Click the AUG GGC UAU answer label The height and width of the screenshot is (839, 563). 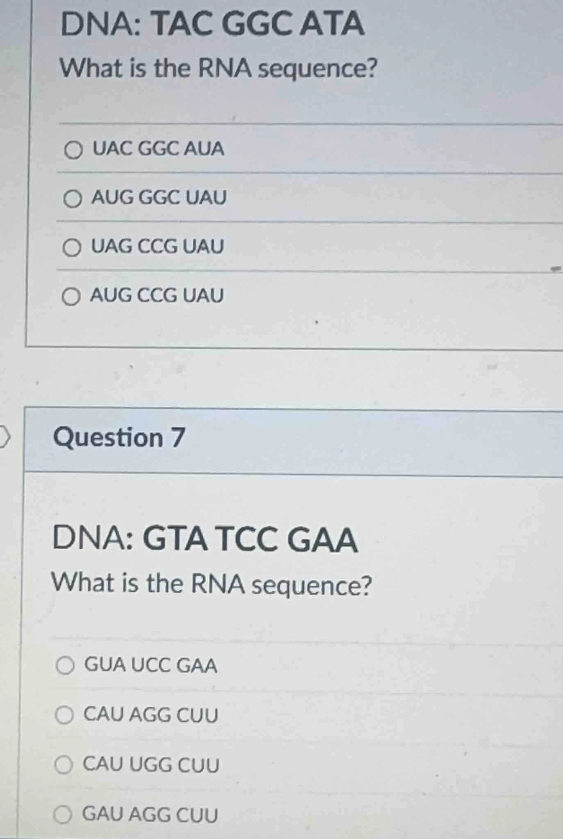click(x=158, y=199)
